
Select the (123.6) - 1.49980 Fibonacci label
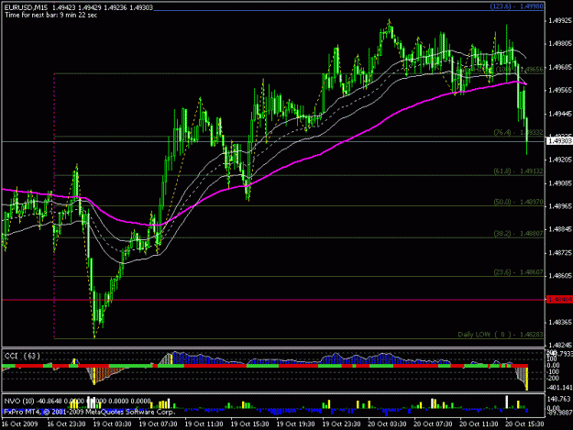pos(517,6)
